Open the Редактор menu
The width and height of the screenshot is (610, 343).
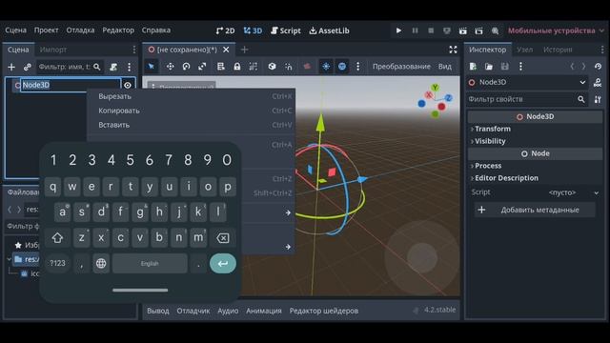coord(118,30)
